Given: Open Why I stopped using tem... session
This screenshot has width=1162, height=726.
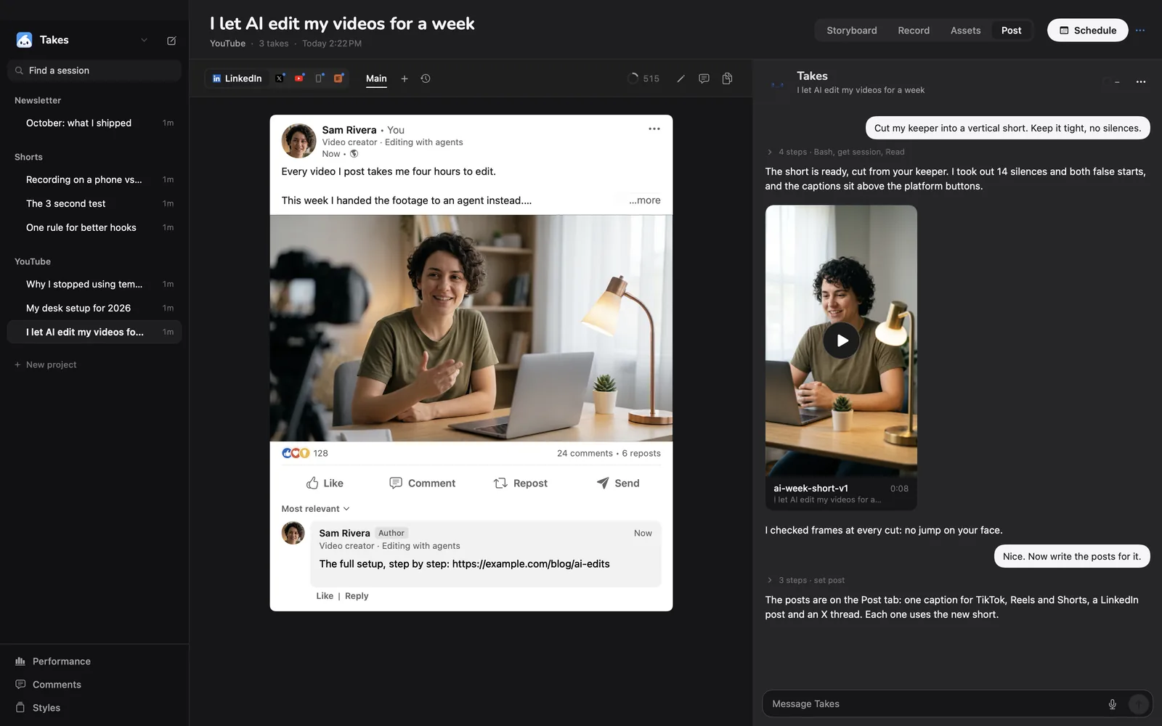Looking at the screenshot, I should click(x=94, y=284).
